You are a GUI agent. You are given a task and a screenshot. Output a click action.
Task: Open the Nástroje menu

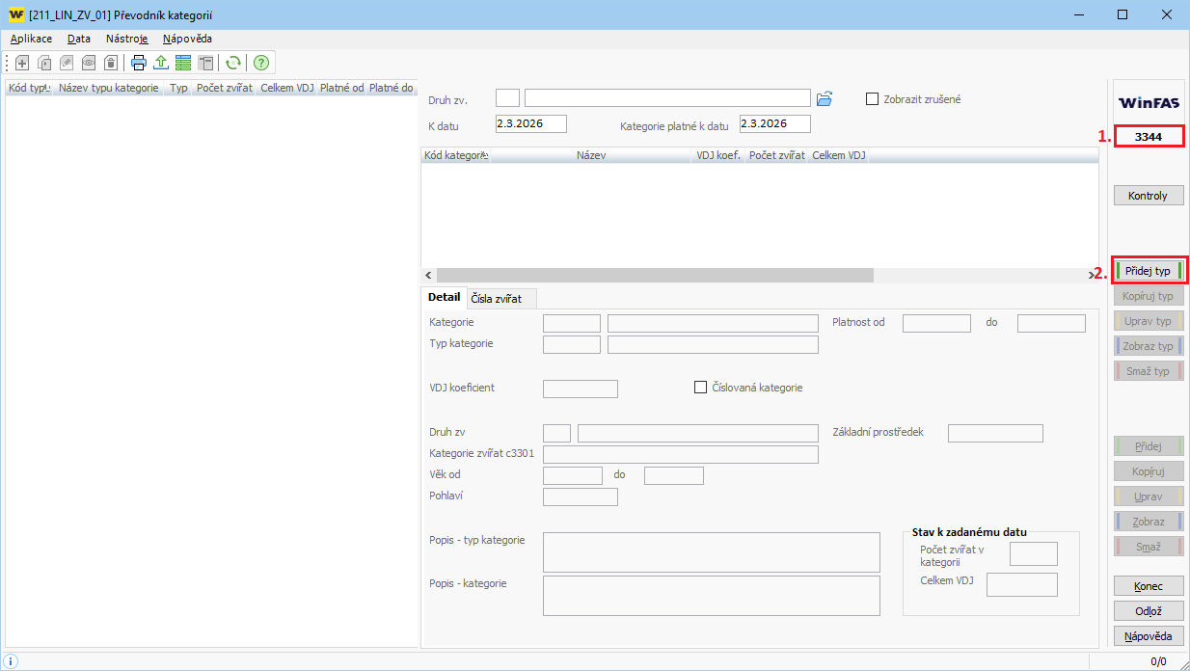[x=126, y=39]
